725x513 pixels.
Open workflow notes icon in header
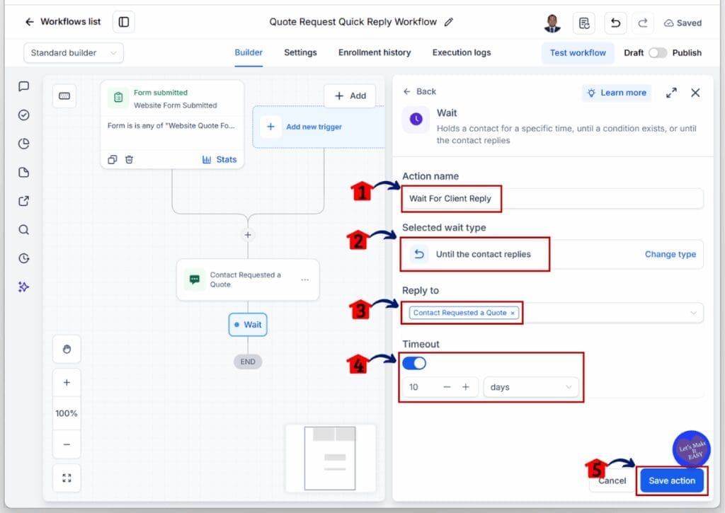click(584, 23)
